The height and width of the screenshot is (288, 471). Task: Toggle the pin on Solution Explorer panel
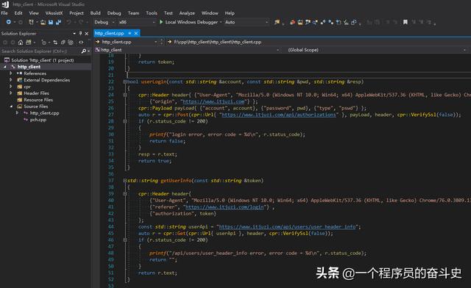click(80, 33)
